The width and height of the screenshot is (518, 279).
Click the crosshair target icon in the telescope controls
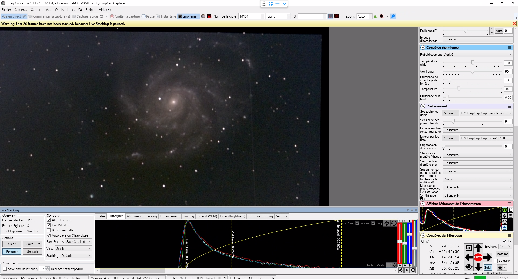469,267
